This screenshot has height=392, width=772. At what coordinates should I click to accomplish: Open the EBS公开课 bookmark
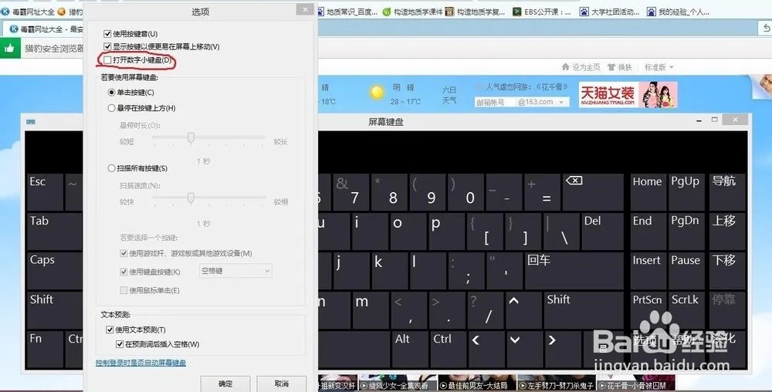542,12
